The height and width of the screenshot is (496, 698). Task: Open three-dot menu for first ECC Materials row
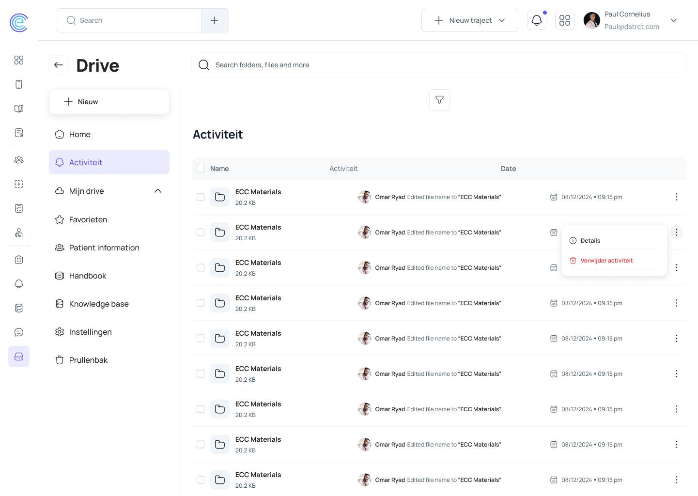[676, 197]
